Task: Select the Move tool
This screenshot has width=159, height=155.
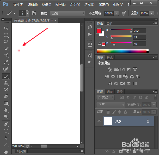Action: [x=6, y=28]
